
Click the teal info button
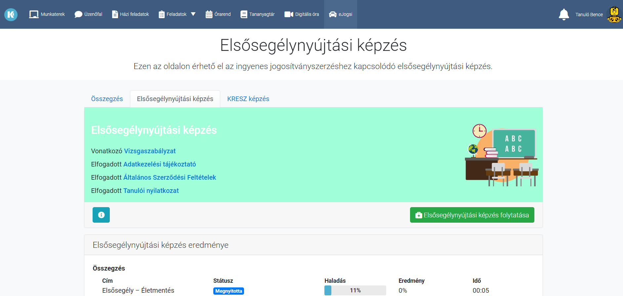point(101,215)
